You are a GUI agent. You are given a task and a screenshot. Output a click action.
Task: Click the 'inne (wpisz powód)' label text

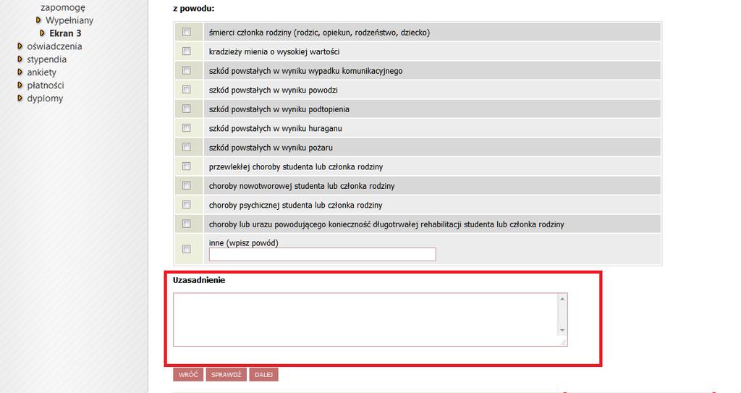pyautogui.click(x=244, y=242)
